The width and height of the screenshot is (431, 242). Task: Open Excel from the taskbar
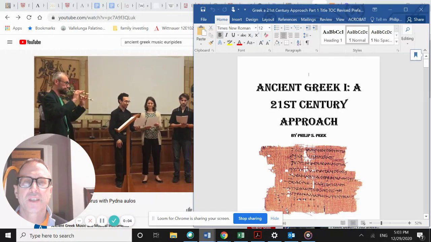[241, 235]
